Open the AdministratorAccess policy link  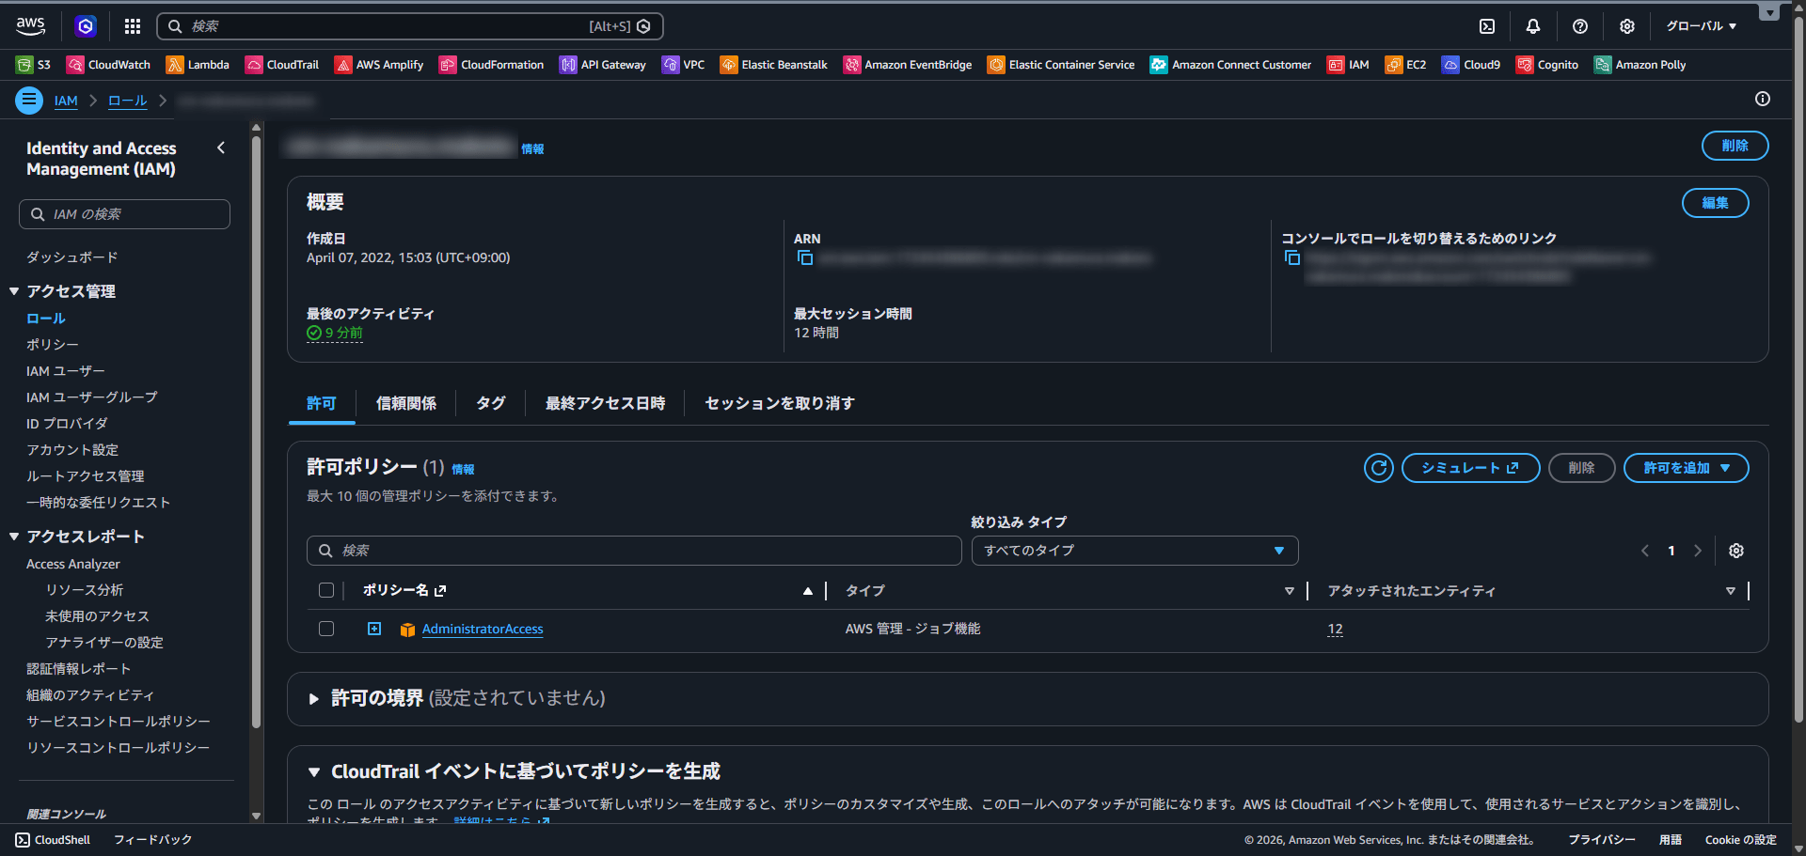click(483, 629)
